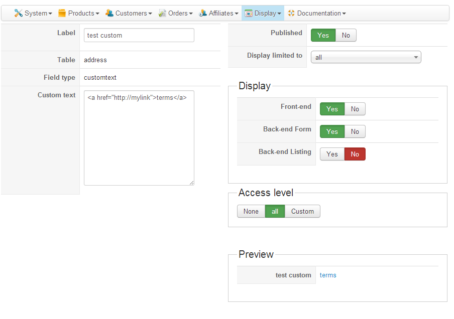Select None access level

click(251, 212)
